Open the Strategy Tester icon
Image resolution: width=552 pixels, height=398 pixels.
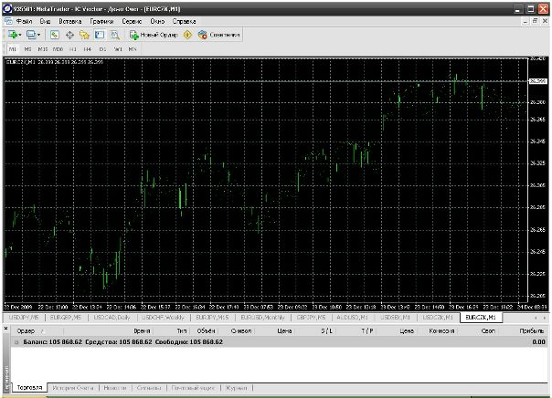click(113, 34)
